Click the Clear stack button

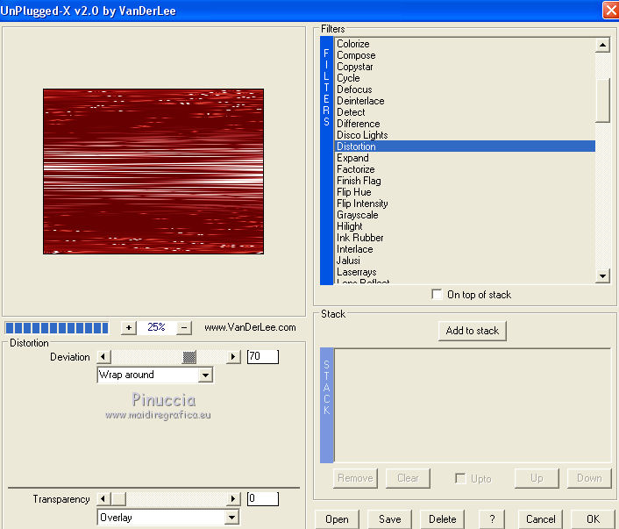click(x=408, y=478)
